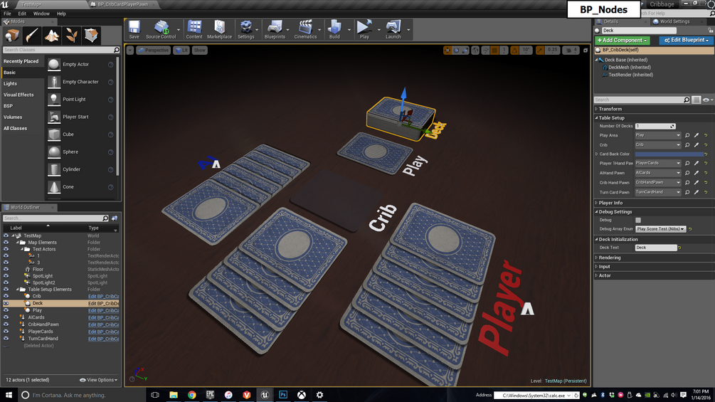
Task: Toggle rotation snapping triangle button
Action: [515, 50]
